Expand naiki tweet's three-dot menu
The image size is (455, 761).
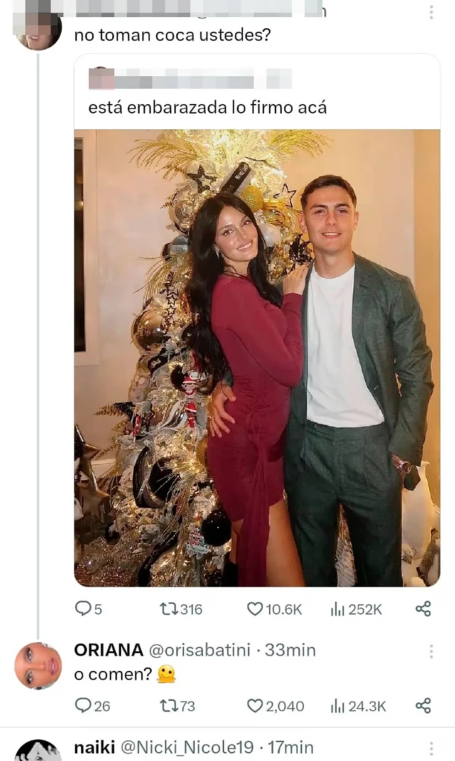pos(431,748)
